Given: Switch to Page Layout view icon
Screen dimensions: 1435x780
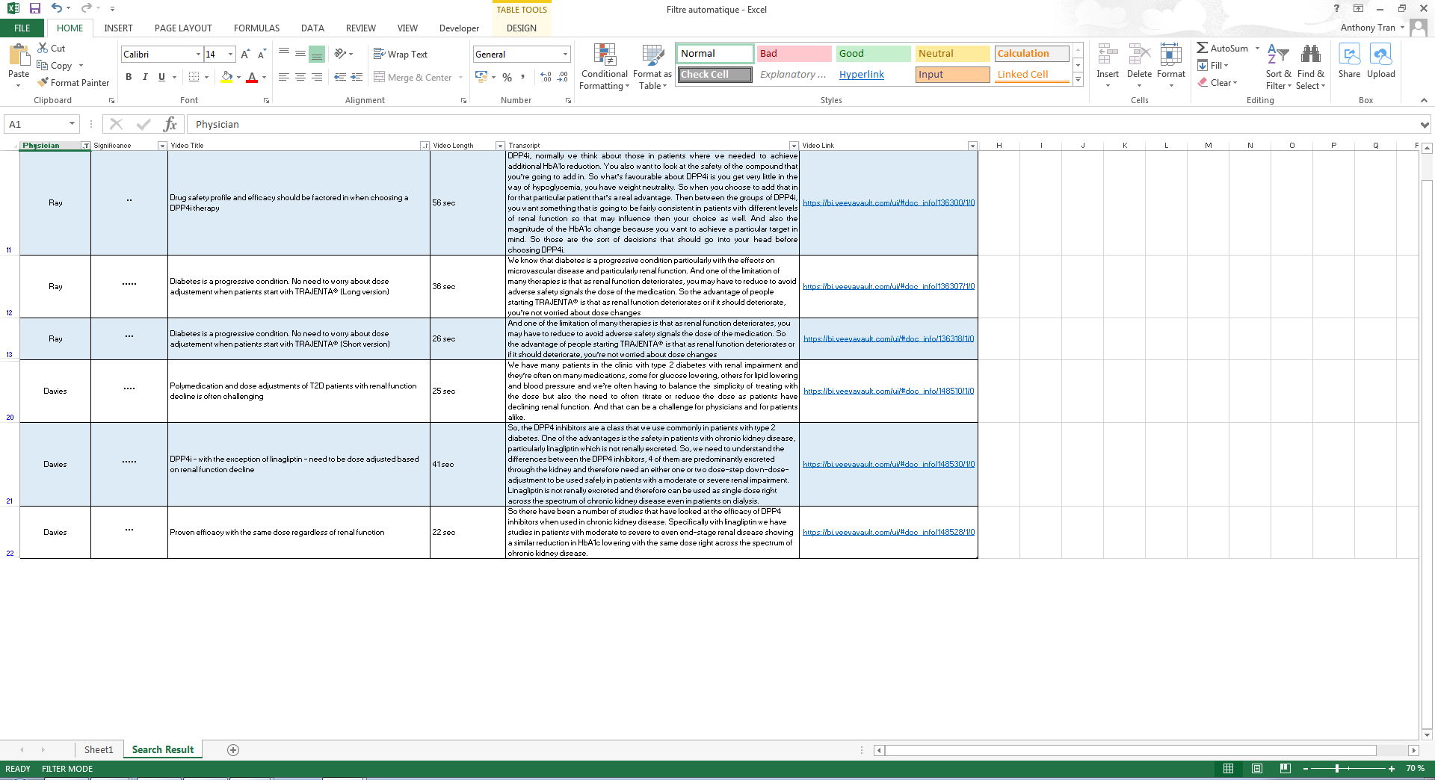Looking at the screenshot, I should click(1256, 768).
